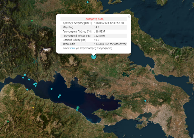This screenshot has width=194, height=138.
Task: Open the 'κλικ' link for more information
Action: 73,48
